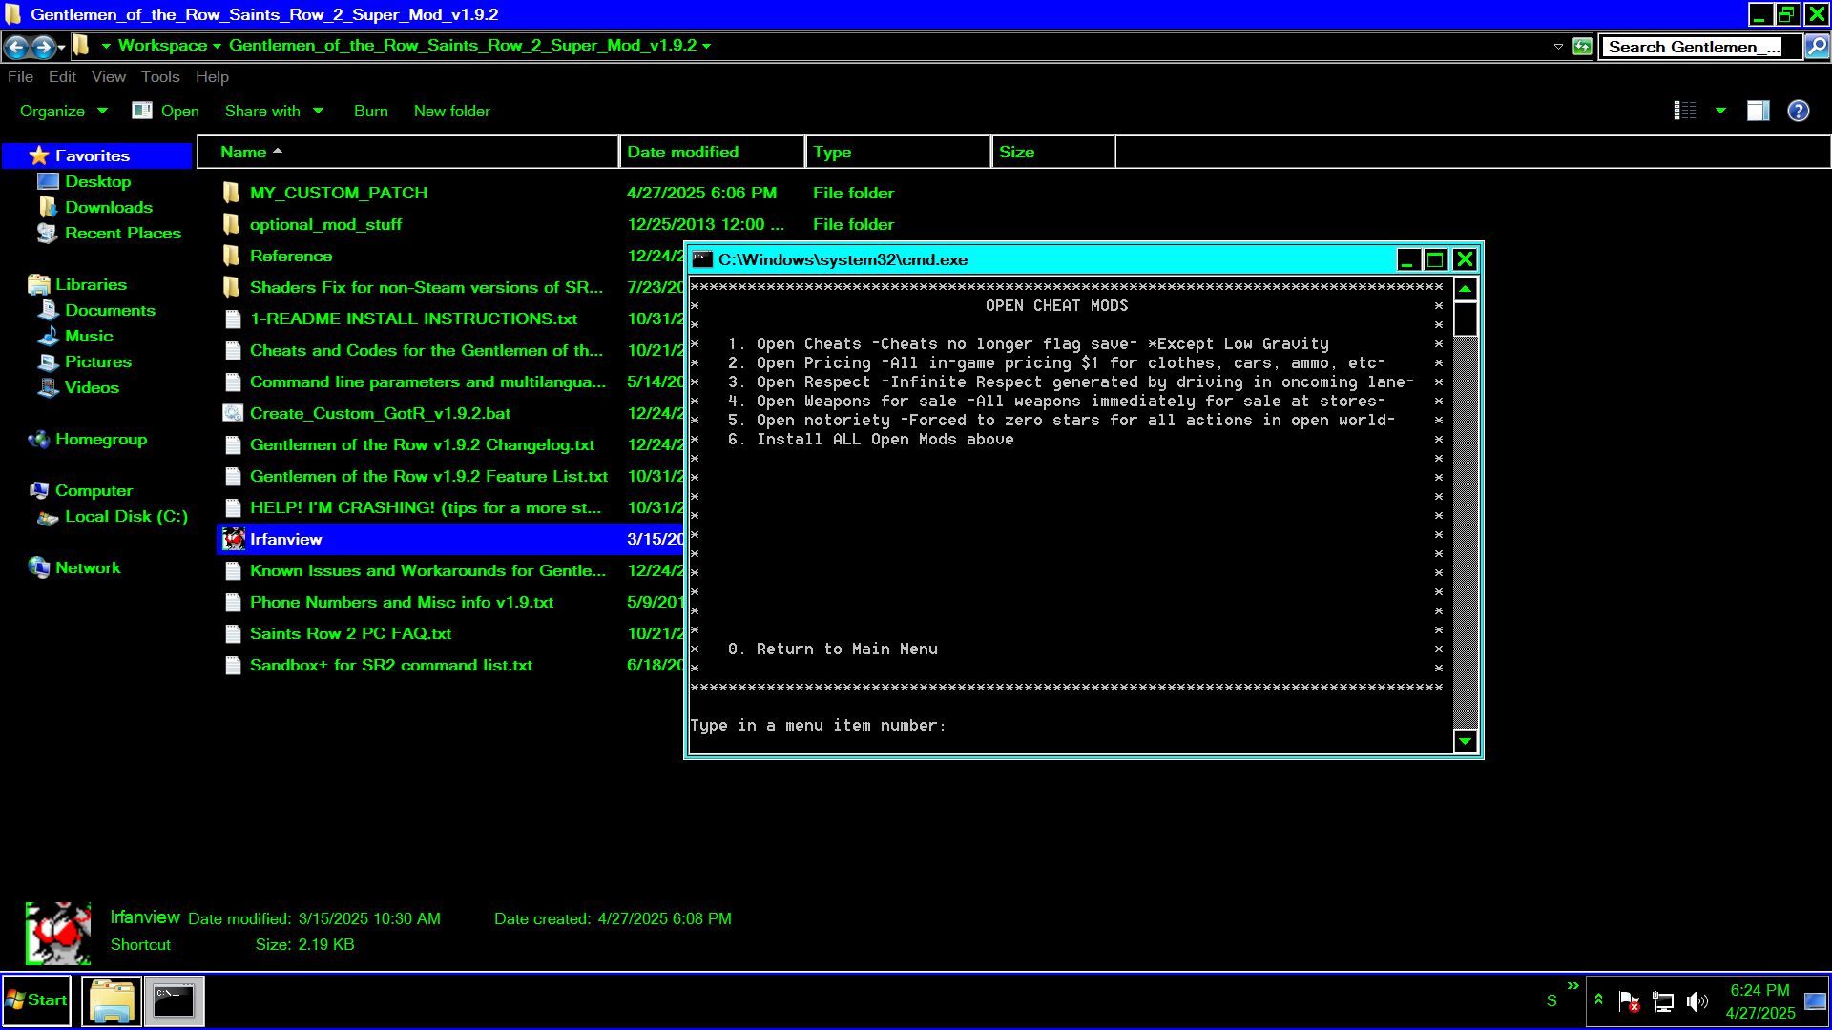
Task: Select Music library
Action: [x=89, y=336]
